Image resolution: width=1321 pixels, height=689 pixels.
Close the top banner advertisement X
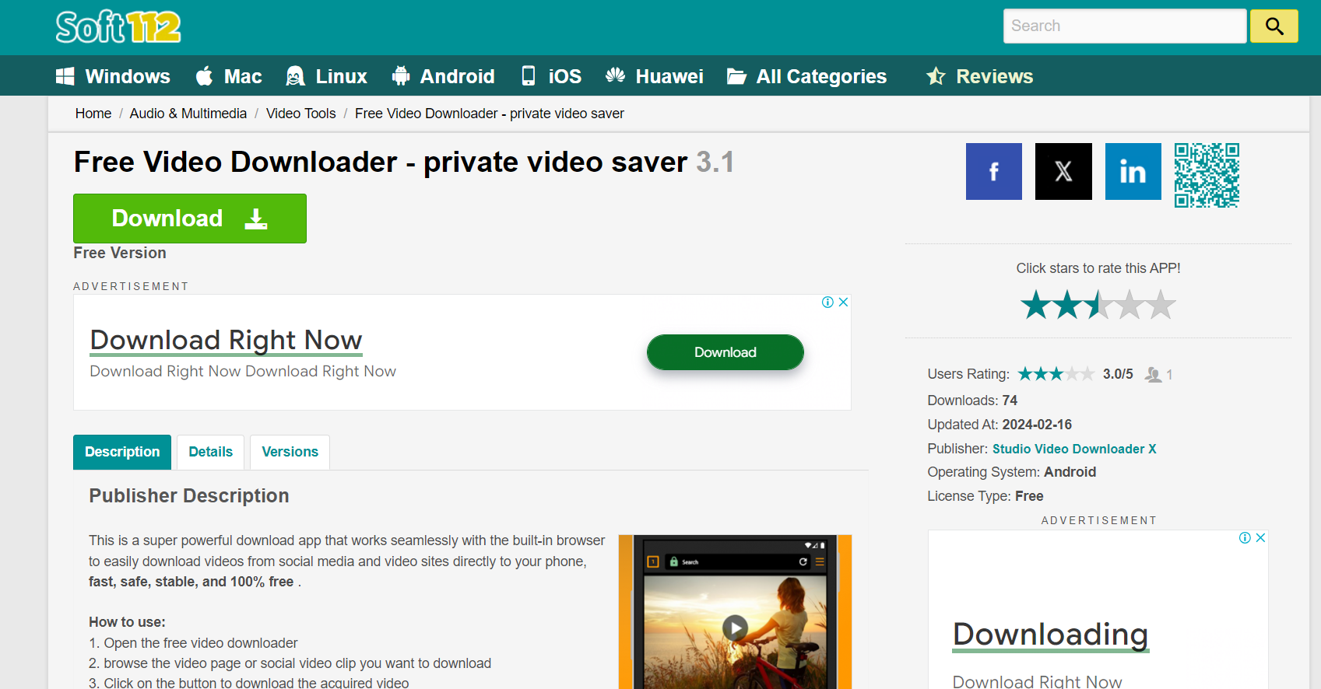(x=843, y=302)
